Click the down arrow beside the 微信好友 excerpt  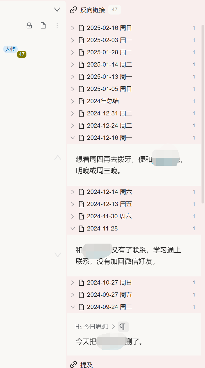[58, 255]
